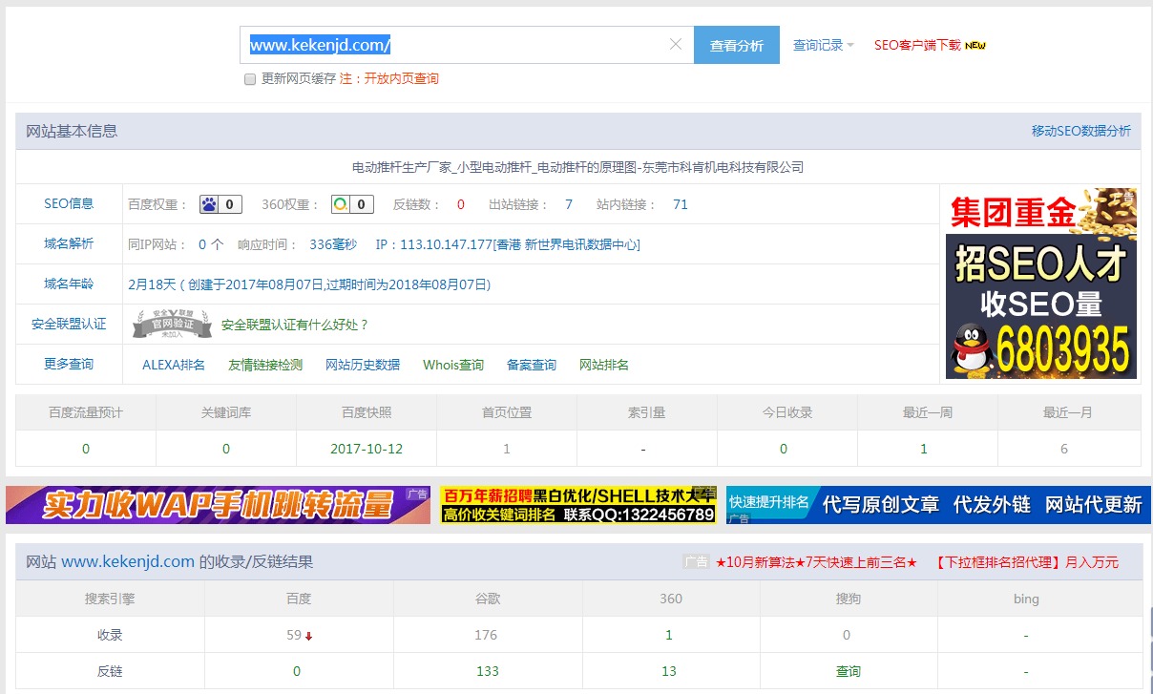Image resolution: width=1153 pixels, height=694 pixels.
Task: Open 代写原创文章 代发外链 banner
Action: (x=938, y=505)
